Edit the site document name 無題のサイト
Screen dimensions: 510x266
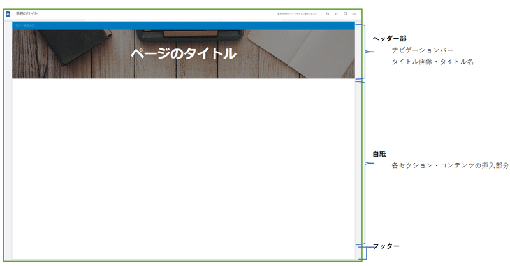(27, 13)
